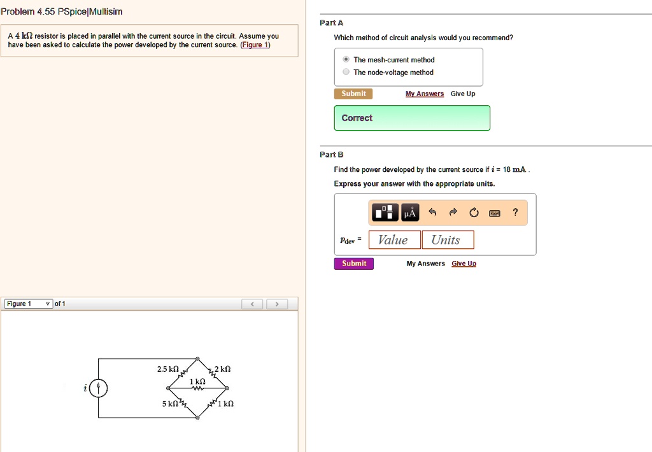
Task: Select the μA units insertion icon
Action: coord(409,212)
